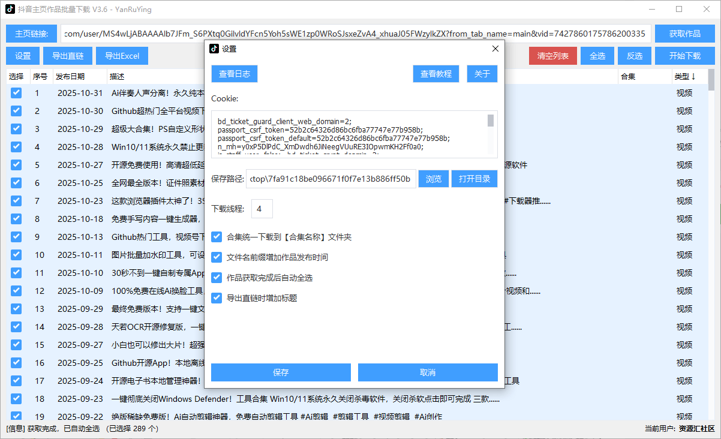Image resolution: width=721 pixels, height=439 pixels.
Task: Clear the list with 清空列表
Action: [552, 55]
